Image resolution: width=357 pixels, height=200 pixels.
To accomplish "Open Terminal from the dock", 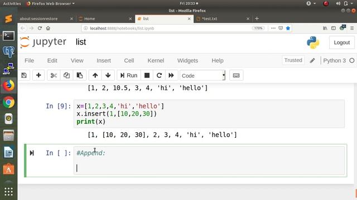I will (x=9, y=36).
